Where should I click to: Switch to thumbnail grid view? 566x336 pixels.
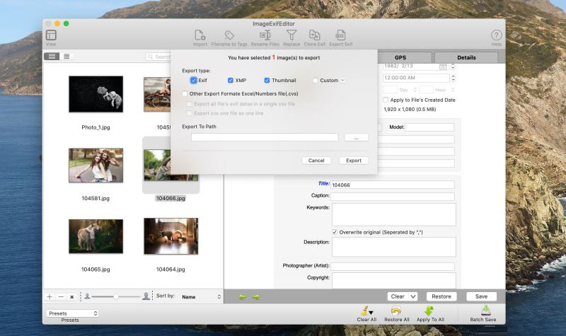[x=52, y=57]
